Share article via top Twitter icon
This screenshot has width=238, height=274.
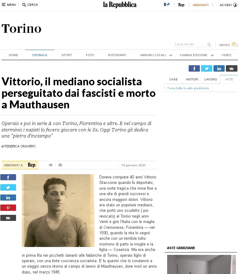(207, 69)
